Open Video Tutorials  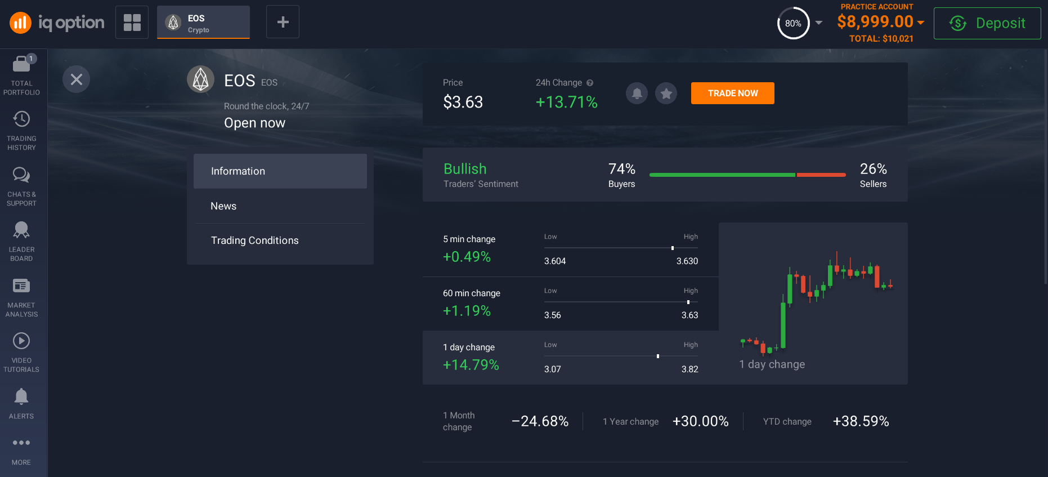[21, 353]
